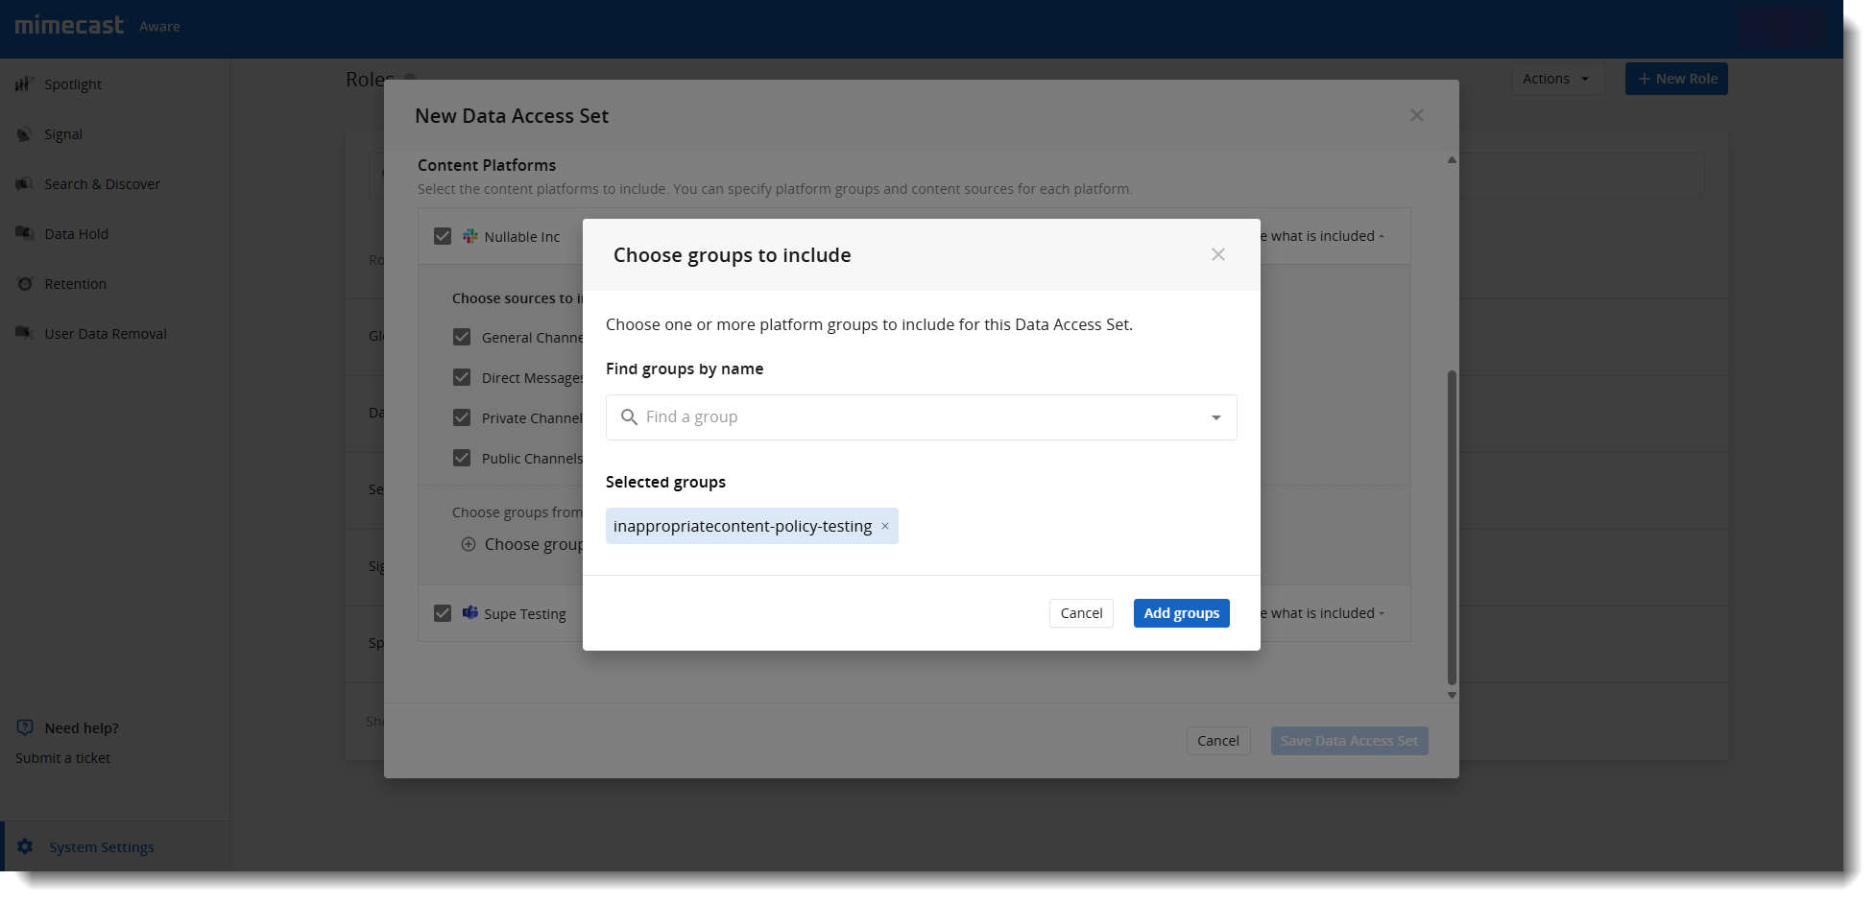The width and height of the screenshot is (1876, 904).
Task: Click the System Settings gear icon
Action: [25, 846]
